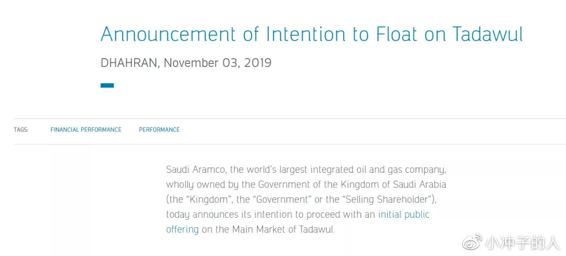Click "Saudi Aramco" at the paragraph start
The height and width of the screenshot is (256, 566).
[196, 170]
